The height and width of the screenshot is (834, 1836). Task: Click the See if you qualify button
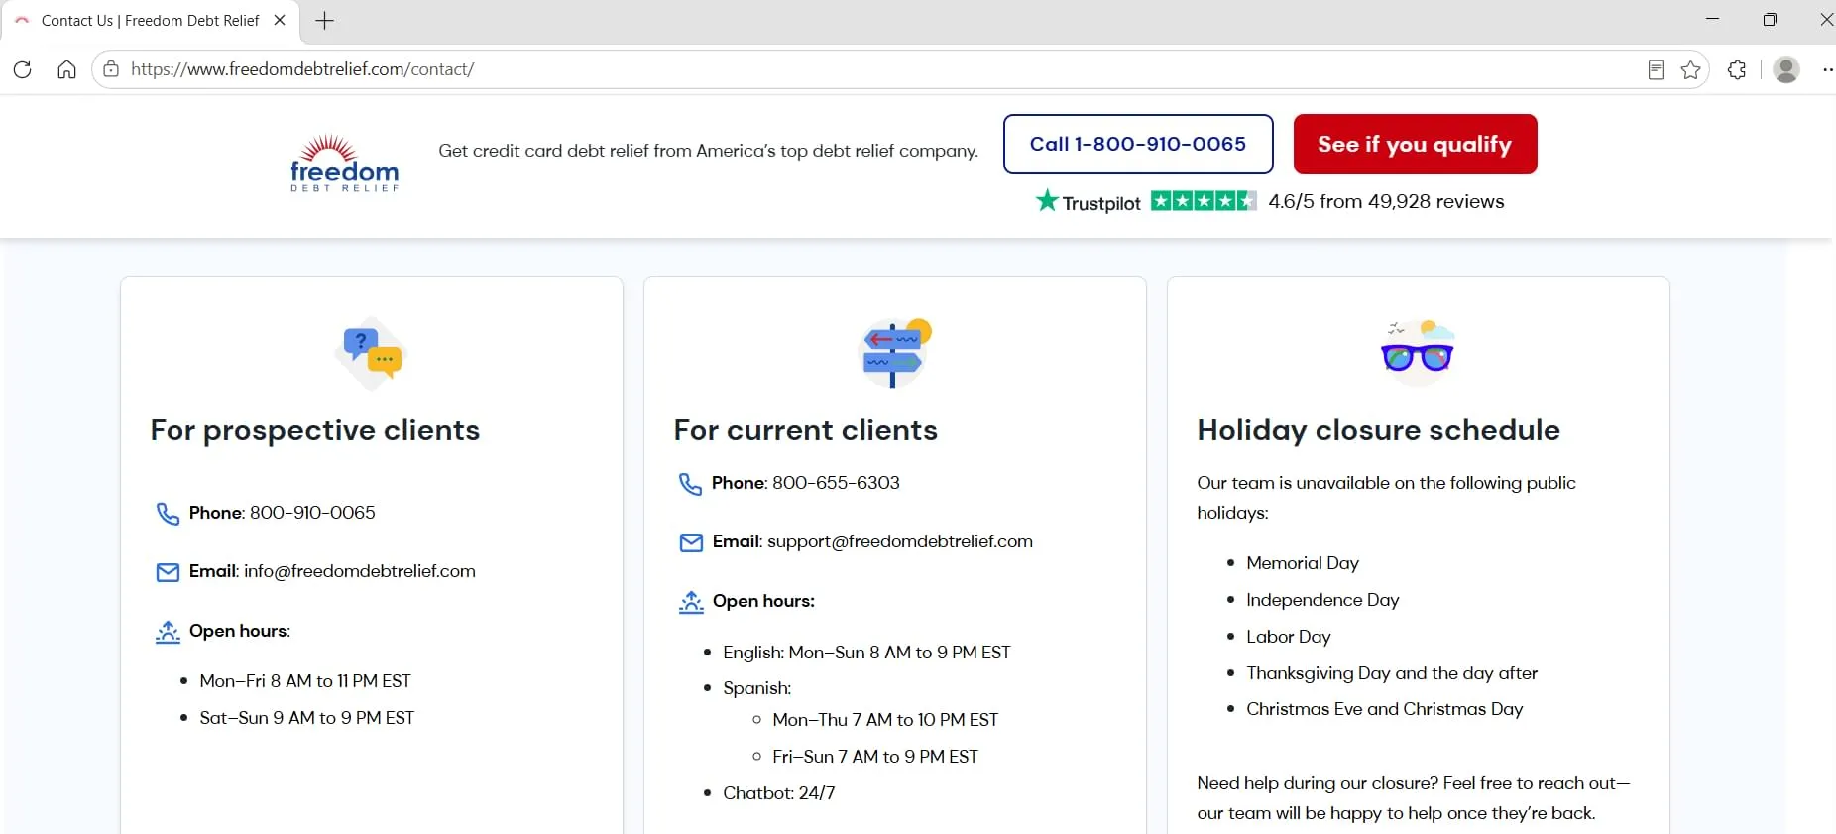pos(1415,144)
